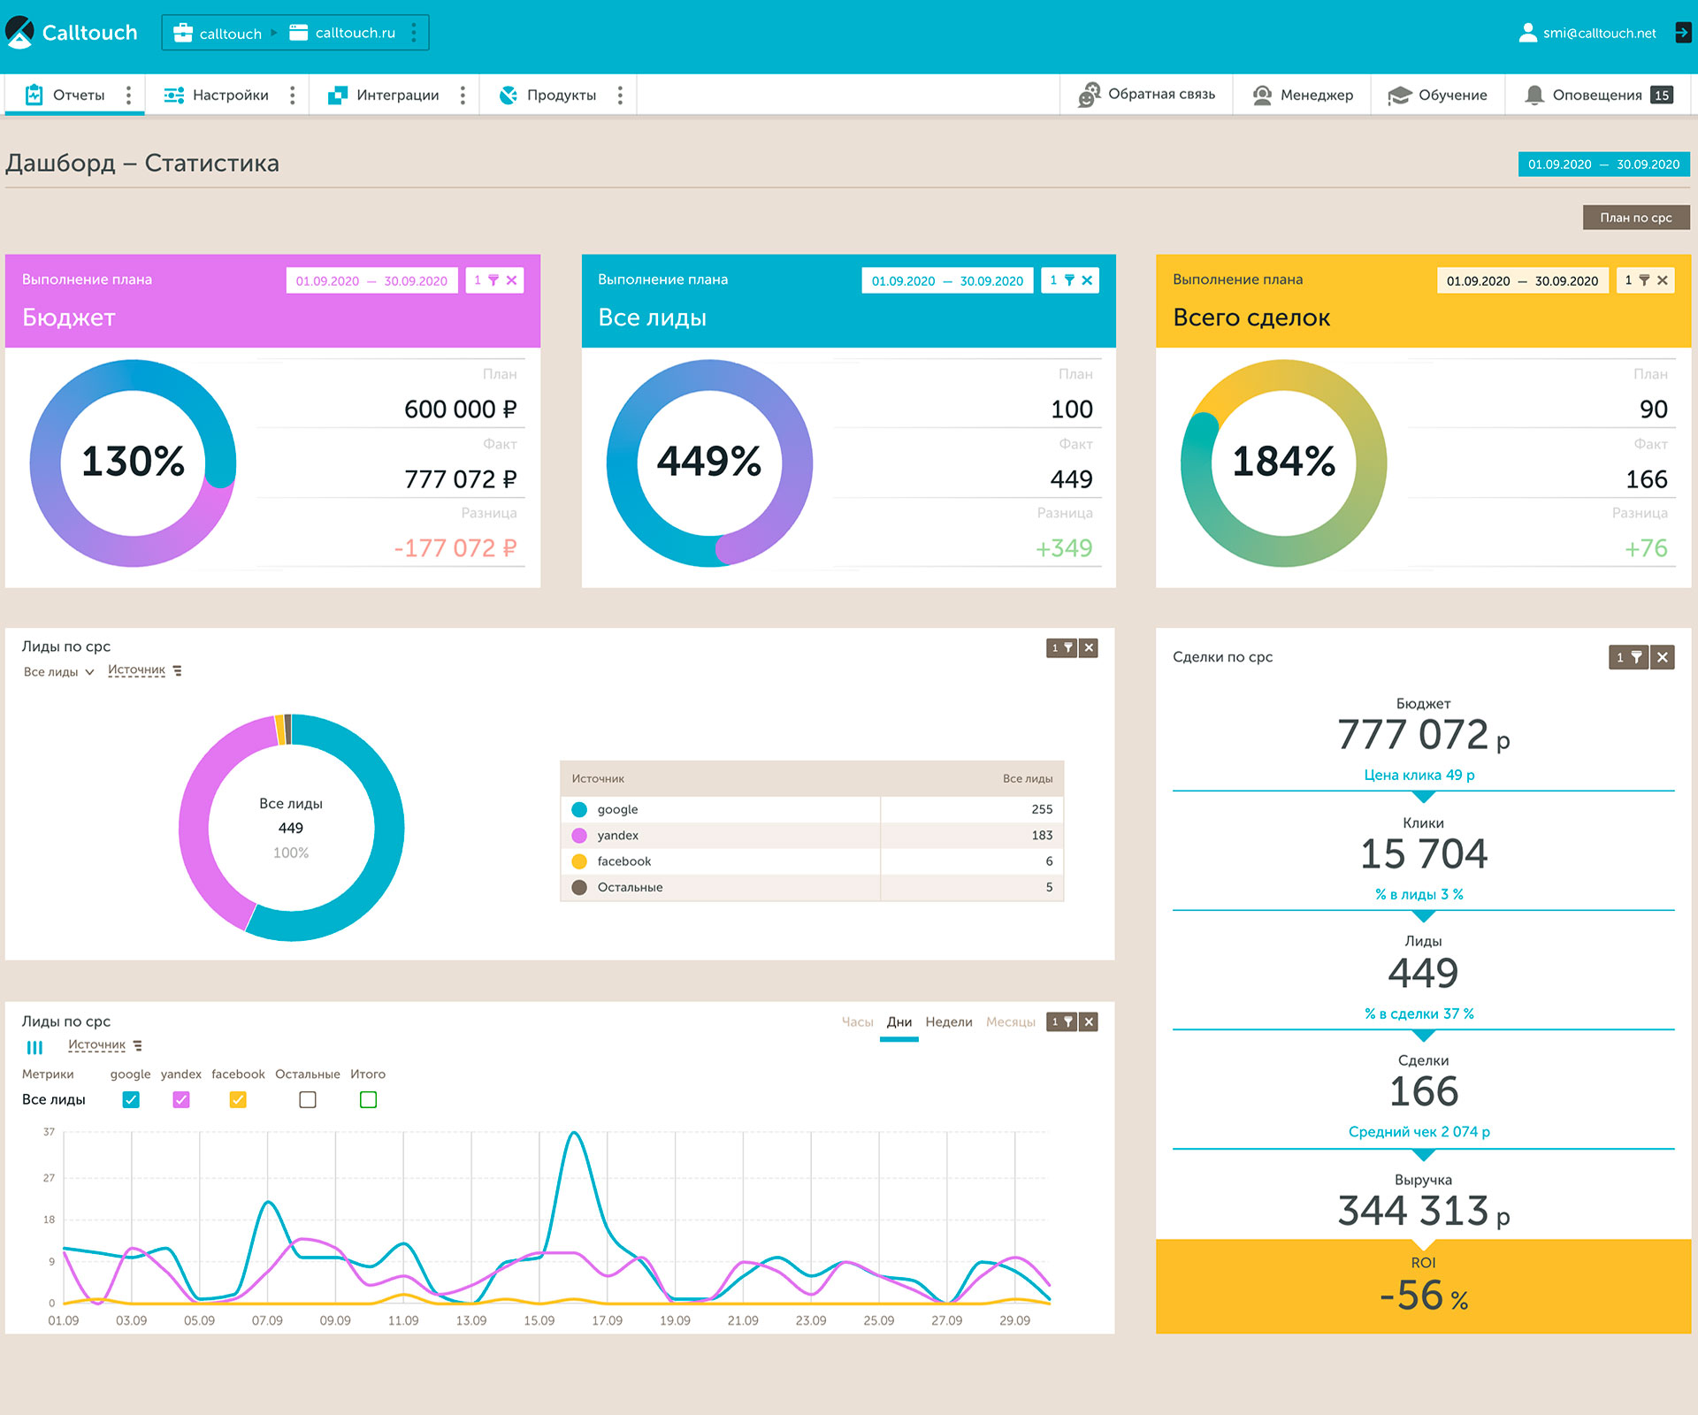Screen dimensions: 1698x1415
Task: Click the pink yandex legend color dot
Action: tap(579, 835)
